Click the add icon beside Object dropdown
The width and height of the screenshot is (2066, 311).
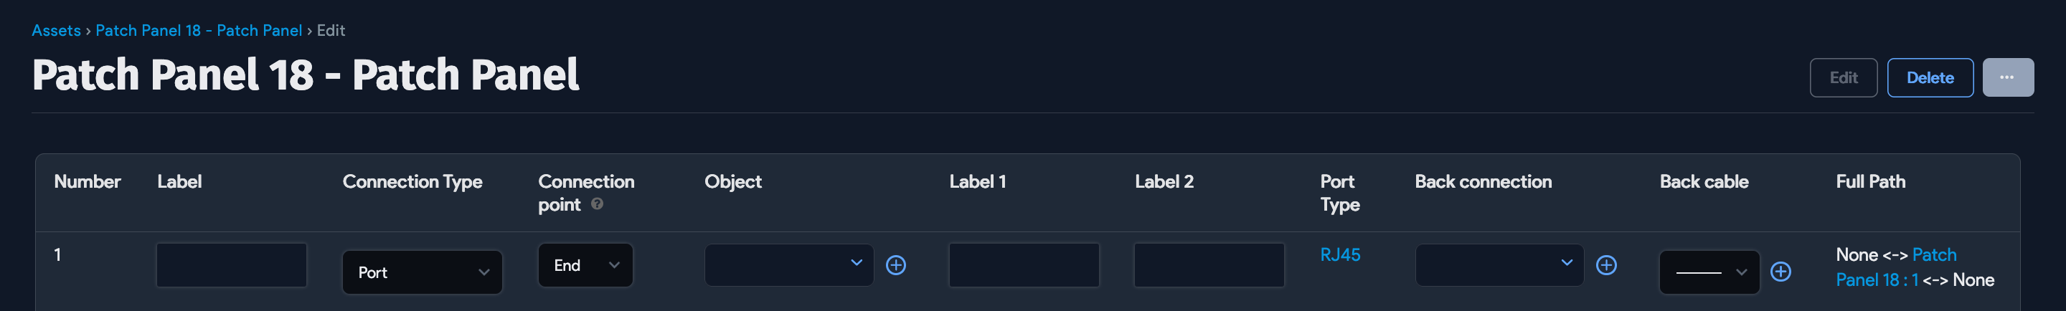tap(896, 265)
